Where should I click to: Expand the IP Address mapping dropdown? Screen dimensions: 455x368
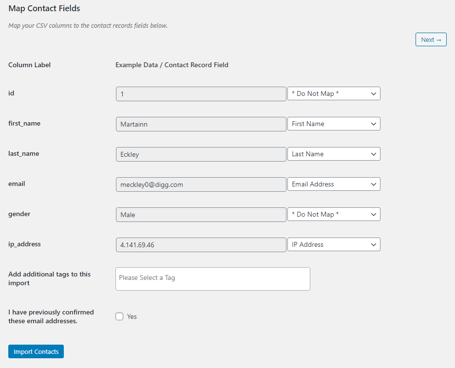334,244
